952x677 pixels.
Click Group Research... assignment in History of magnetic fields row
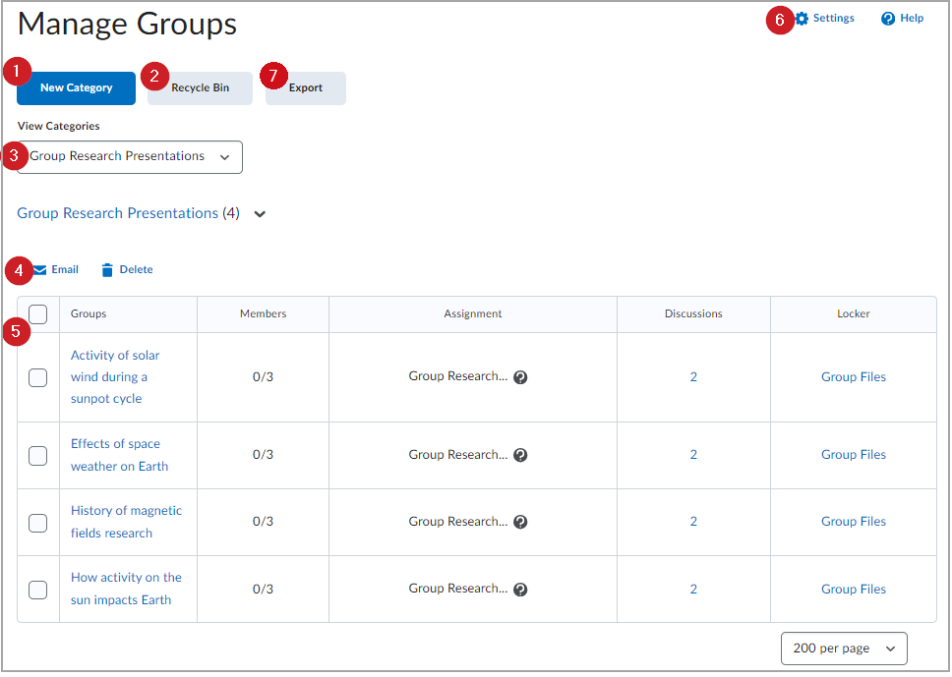457,522
